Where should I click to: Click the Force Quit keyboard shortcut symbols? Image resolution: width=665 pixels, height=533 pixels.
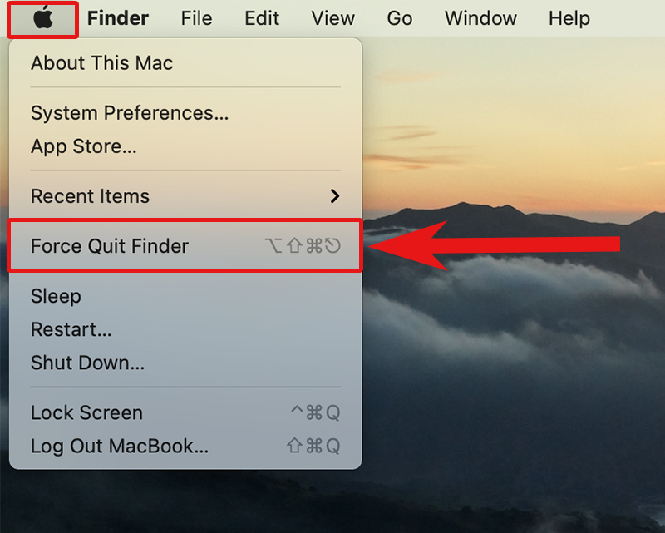303,246
